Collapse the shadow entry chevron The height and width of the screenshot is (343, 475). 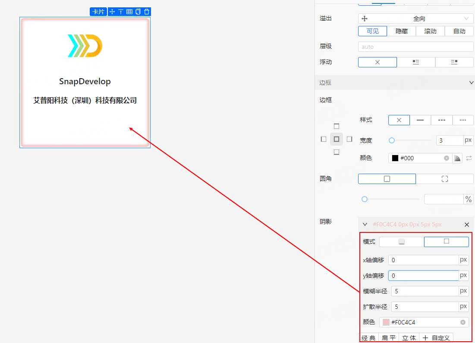365,225
